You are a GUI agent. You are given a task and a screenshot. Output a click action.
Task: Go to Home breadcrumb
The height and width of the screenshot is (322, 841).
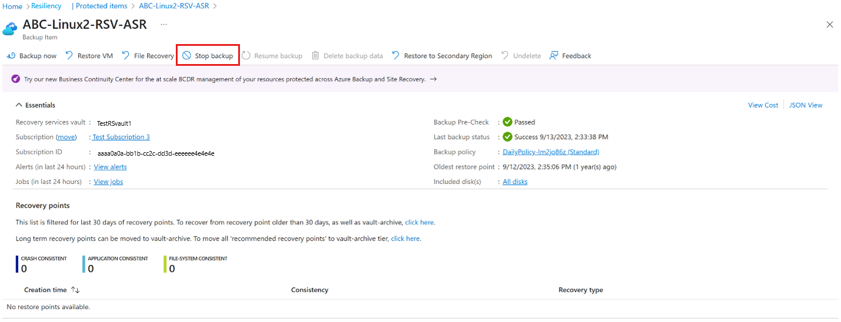(x=13, y=6)
